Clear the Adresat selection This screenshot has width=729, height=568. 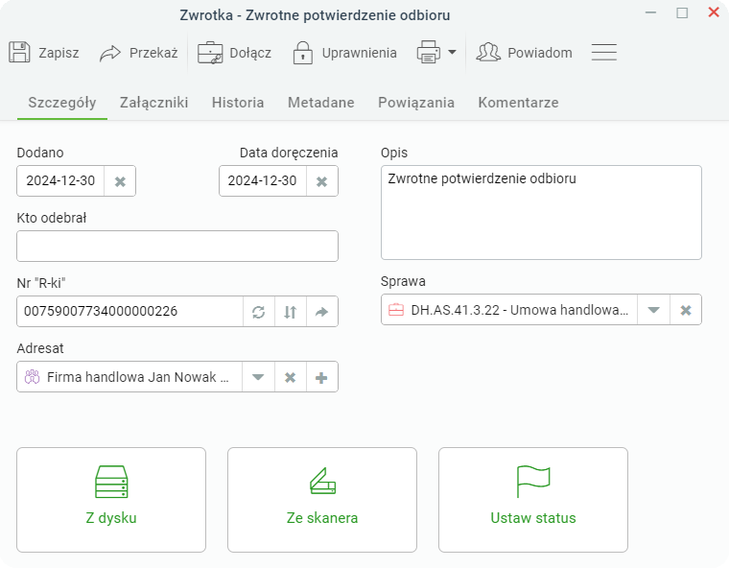point(290,377)
